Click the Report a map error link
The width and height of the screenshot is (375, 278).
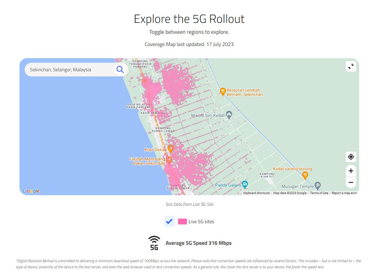click(344, 193)
